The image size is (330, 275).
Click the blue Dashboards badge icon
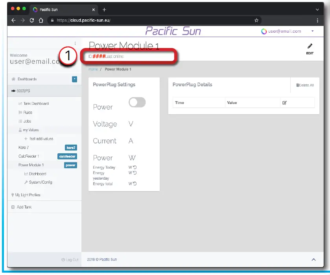coord(74,79)
